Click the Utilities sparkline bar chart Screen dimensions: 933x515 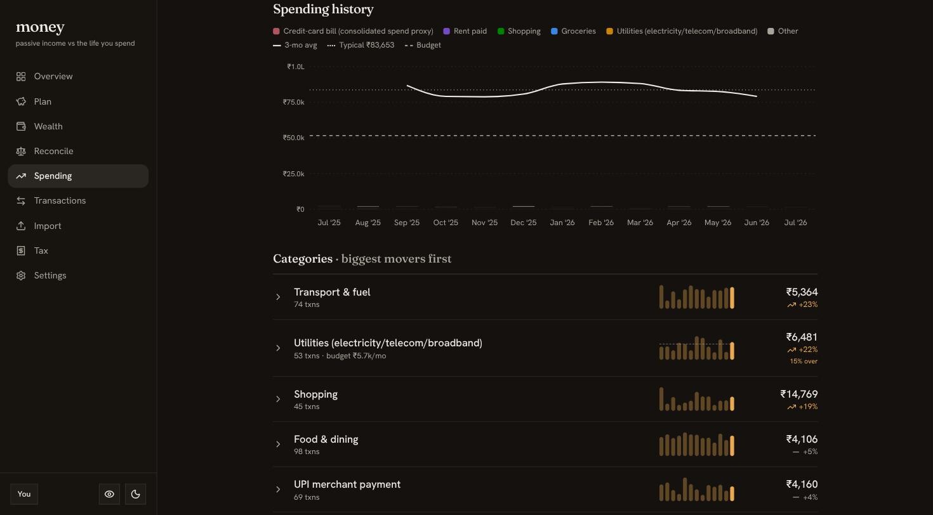click(697, 348)
